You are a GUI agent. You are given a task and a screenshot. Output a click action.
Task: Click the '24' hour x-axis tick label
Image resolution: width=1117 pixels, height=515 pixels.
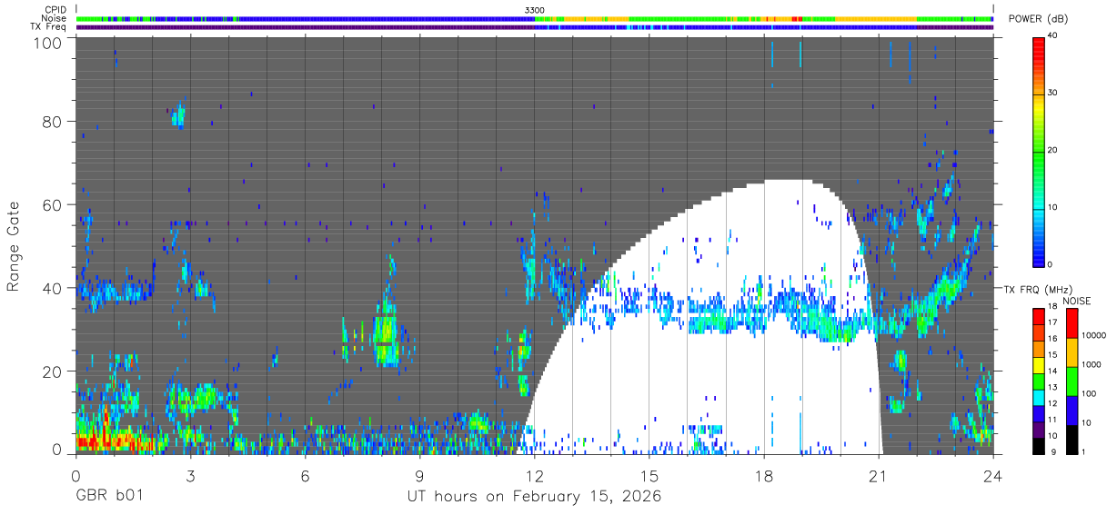(x=993, y=476)
